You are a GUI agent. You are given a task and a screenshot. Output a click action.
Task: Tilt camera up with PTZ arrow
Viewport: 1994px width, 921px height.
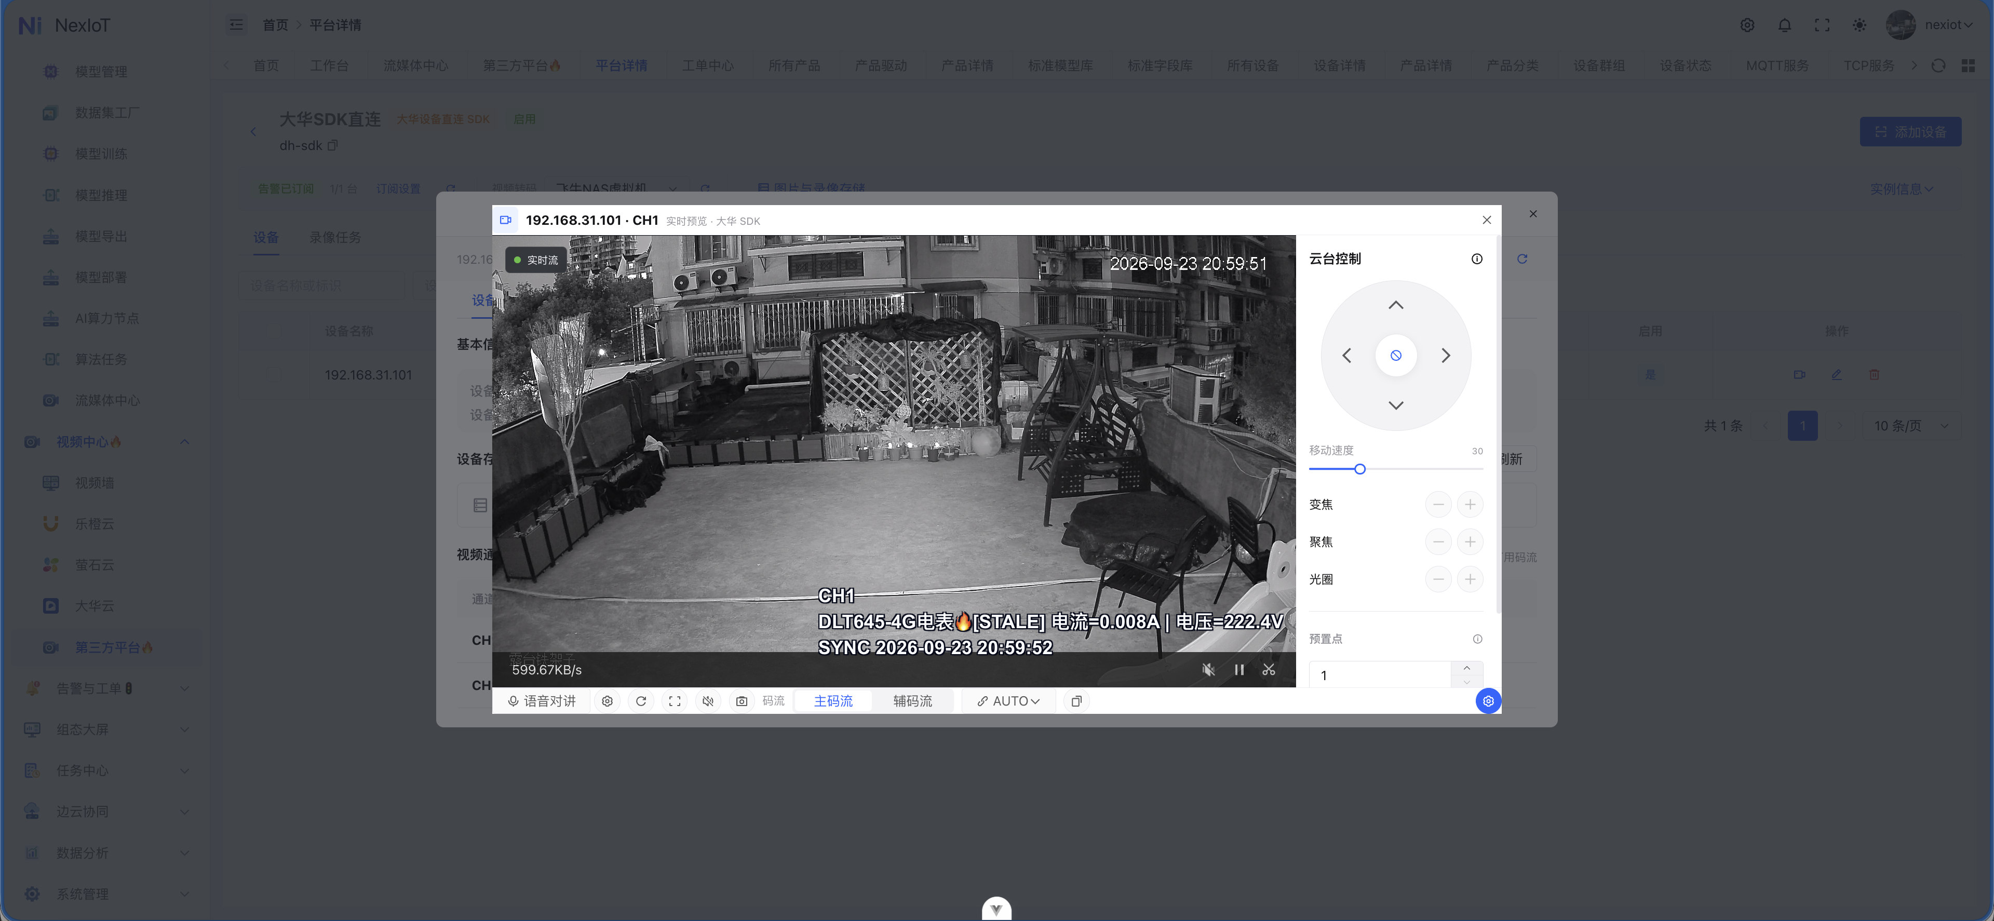click(1395, 305)
